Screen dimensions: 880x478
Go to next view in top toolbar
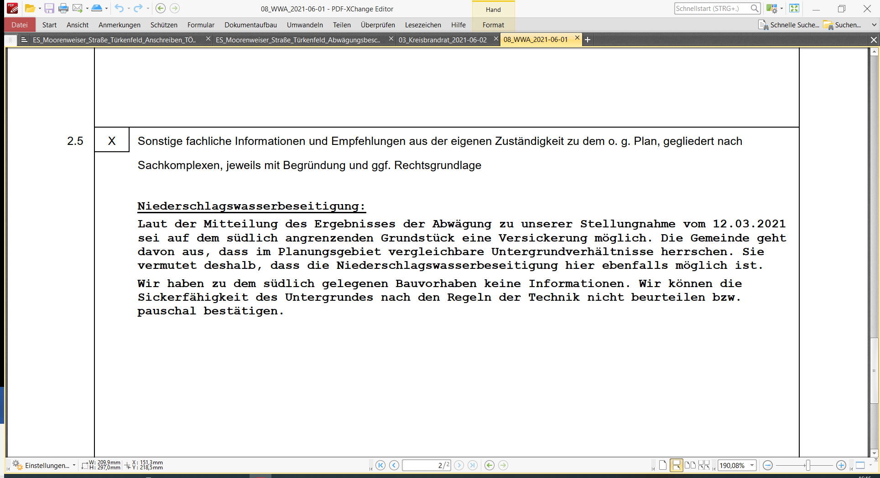click(175, 8)
